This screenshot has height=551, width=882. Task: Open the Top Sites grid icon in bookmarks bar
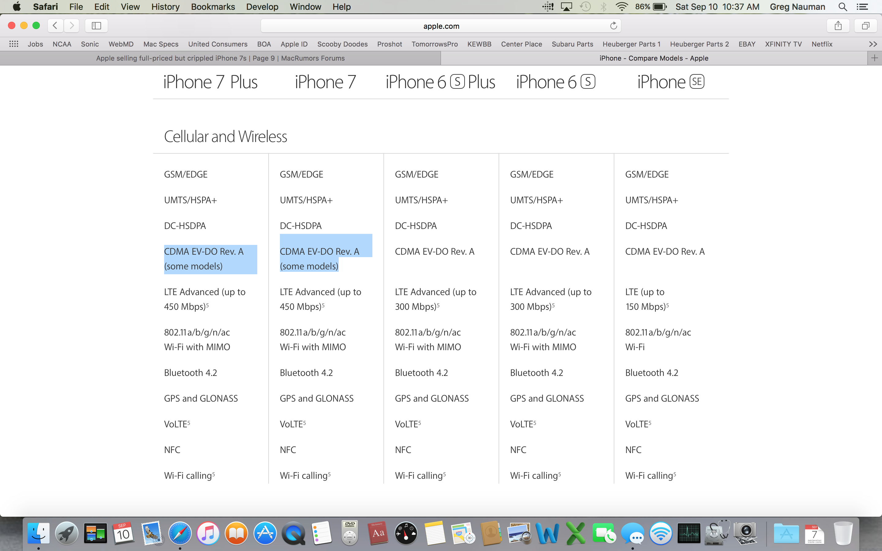pos(14,44)
